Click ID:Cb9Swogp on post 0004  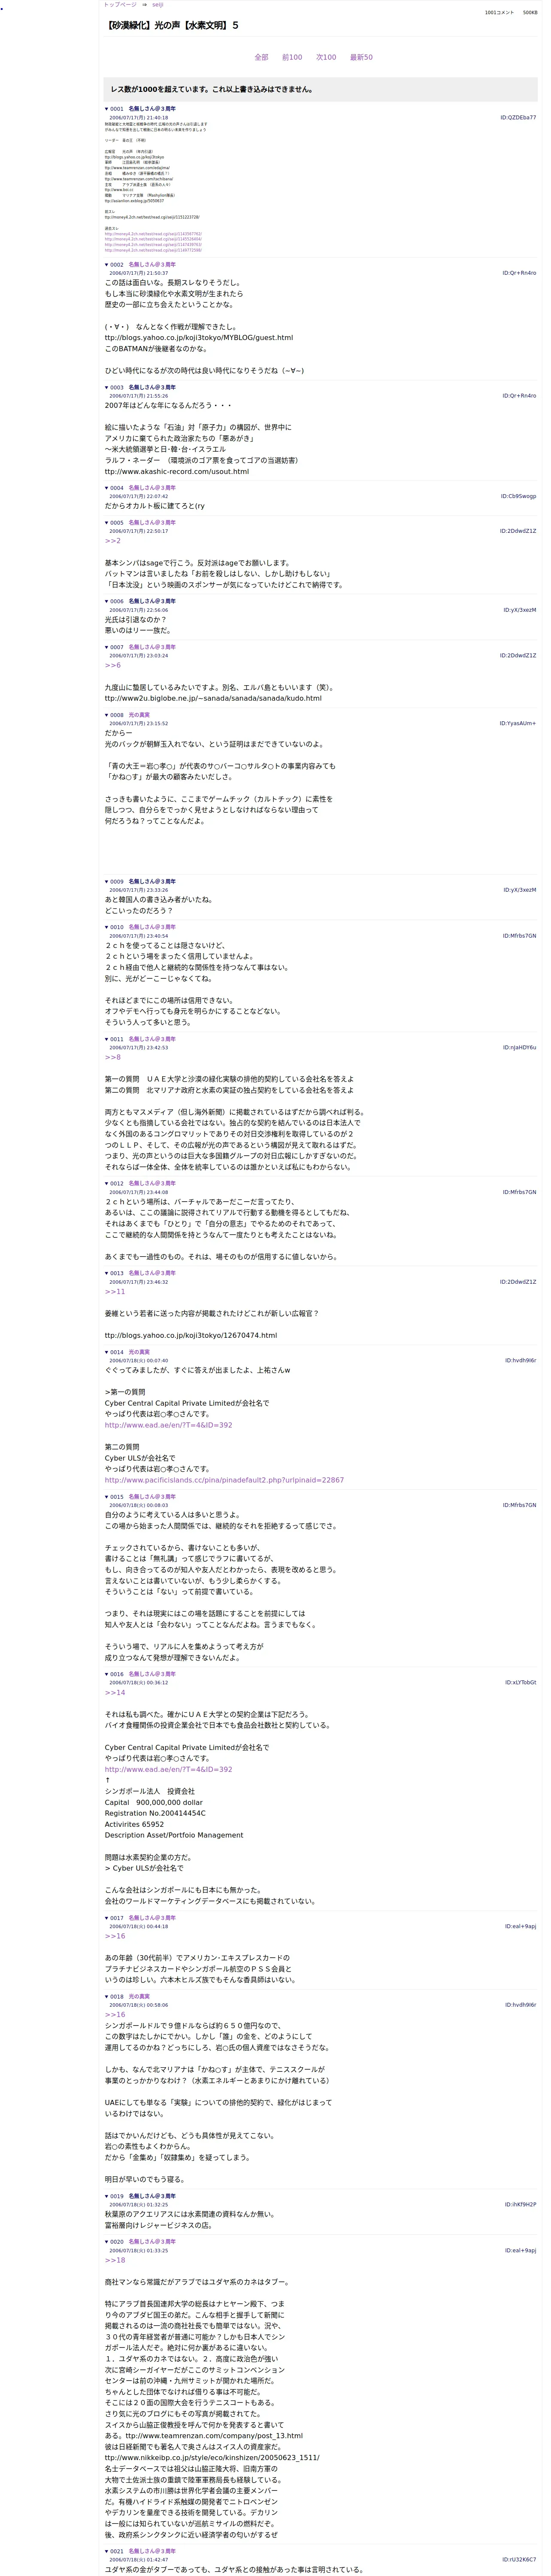518,496
